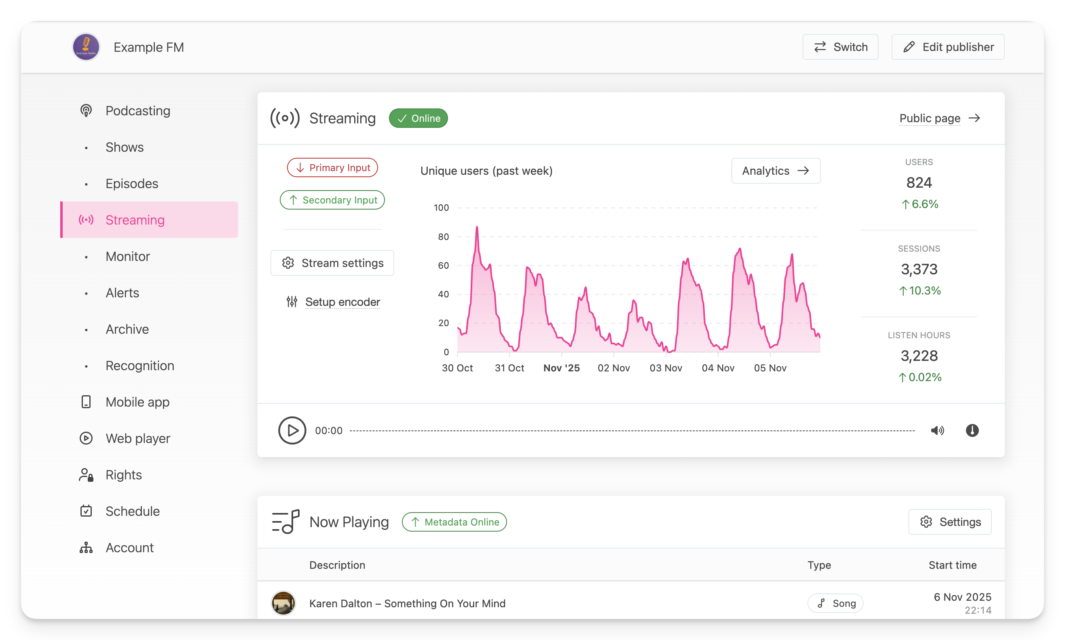This screenshot has height=640, width=1065.
Task: Open Analytics for unique users
Action: (776, 171)
